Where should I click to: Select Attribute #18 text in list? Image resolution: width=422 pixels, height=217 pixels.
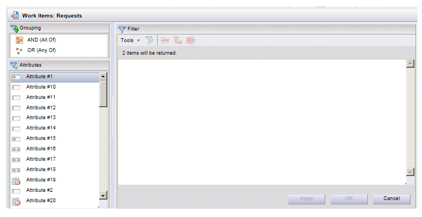(41, 169)
